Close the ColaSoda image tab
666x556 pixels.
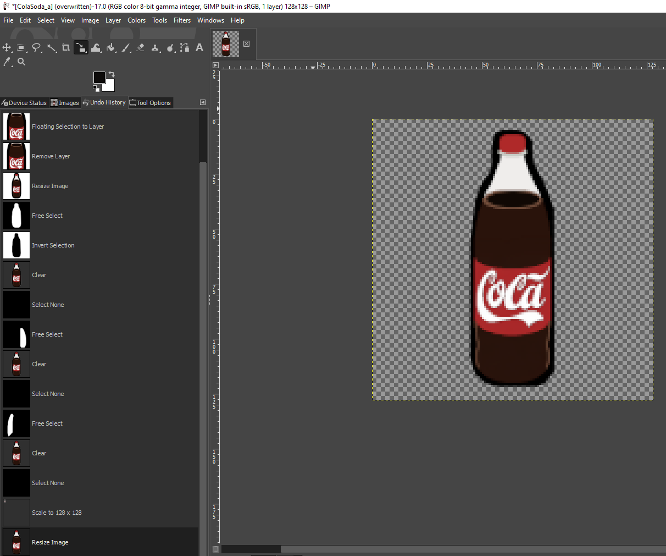(246, 44)
